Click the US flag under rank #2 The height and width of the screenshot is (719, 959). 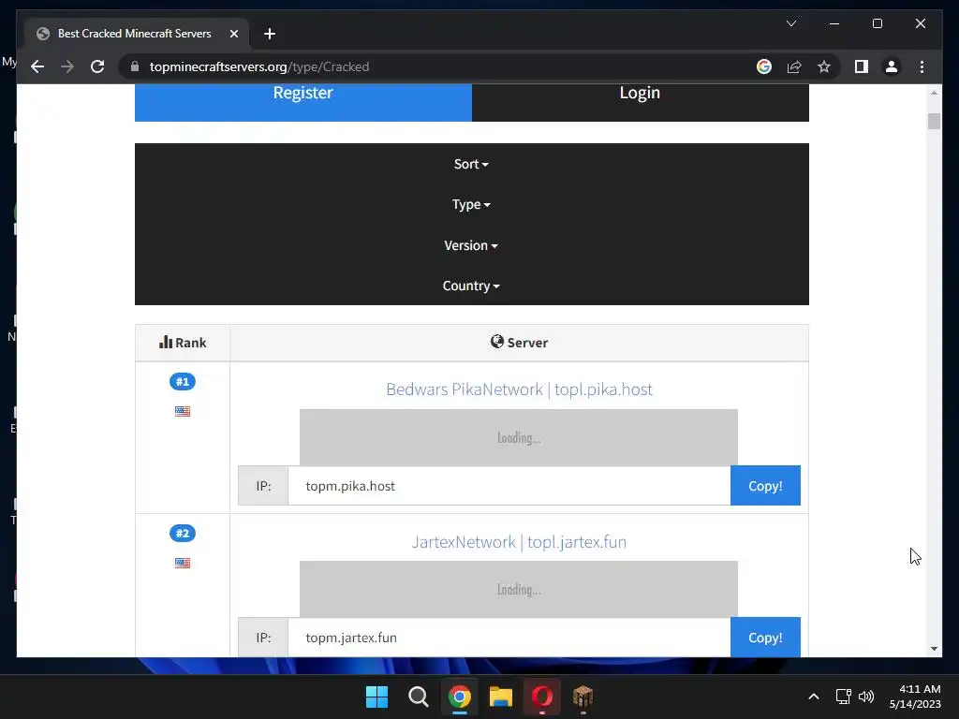pos(183,563)
